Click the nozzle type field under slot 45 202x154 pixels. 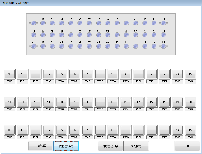pyautogui.click(x=190, y=81)
